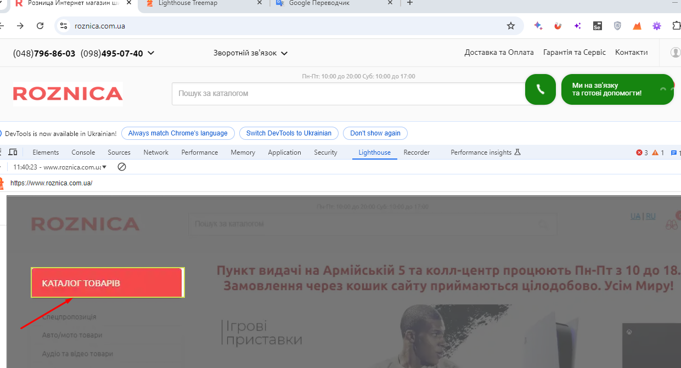Image resolution: width=681 pixels, height=368 pixels.
Task: Open the user account avatar icon
Action: [676, 53]
